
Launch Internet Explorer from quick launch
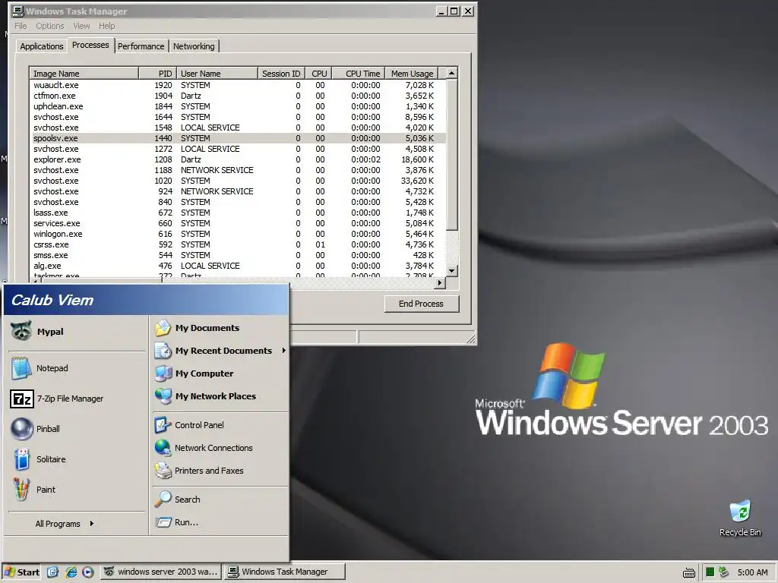tap(71, 572)
